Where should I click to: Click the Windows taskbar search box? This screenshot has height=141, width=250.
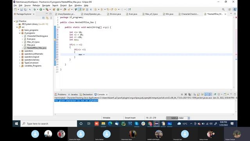pos(49,124)
